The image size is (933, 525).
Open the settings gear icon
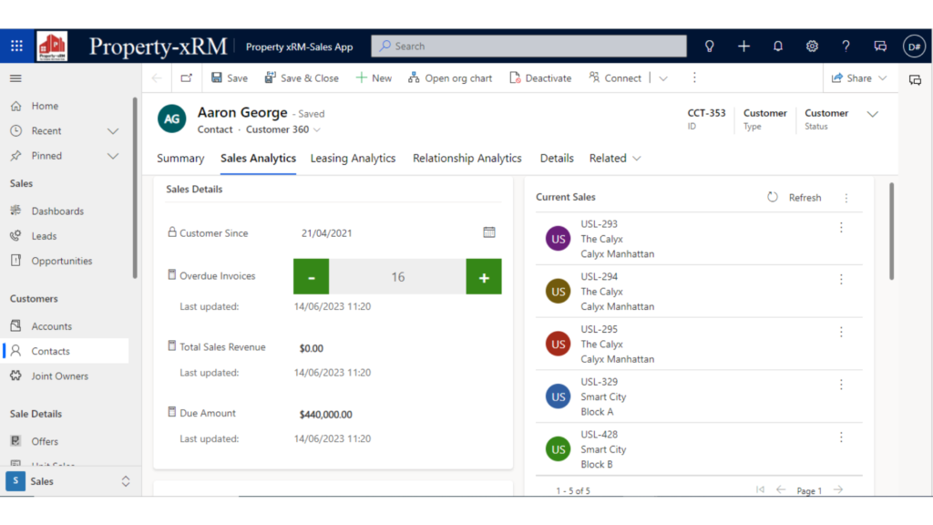coord(812,46)
